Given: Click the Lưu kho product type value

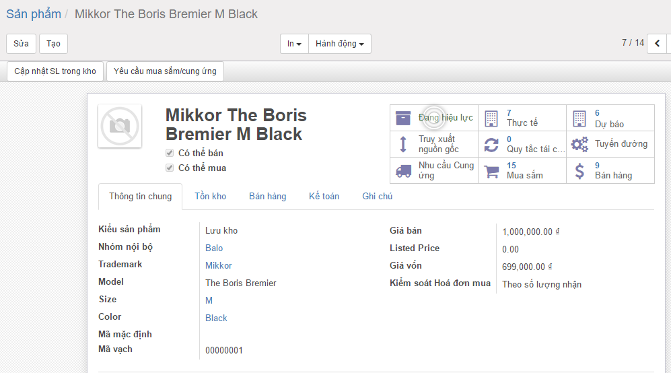Looking at the screenshot, I should (x=221, y=230).
